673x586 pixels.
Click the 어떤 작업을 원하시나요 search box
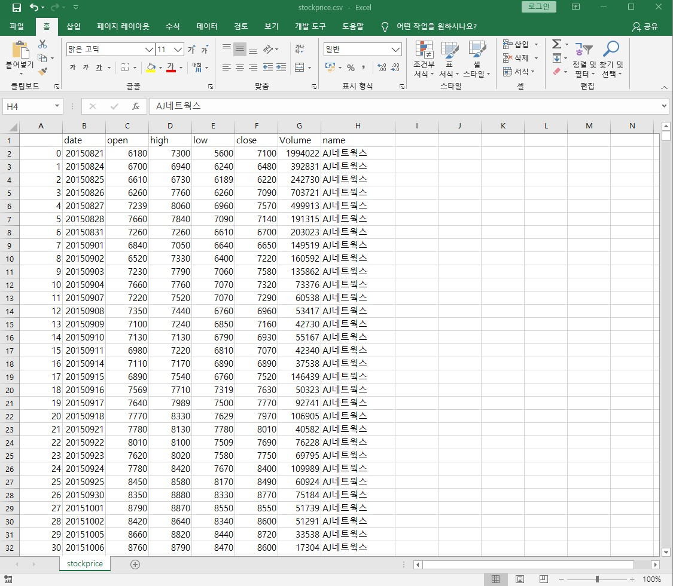[x=436, y=26]
